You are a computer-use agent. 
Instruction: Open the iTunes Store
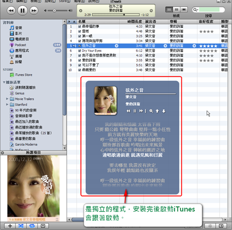[21, 75]
